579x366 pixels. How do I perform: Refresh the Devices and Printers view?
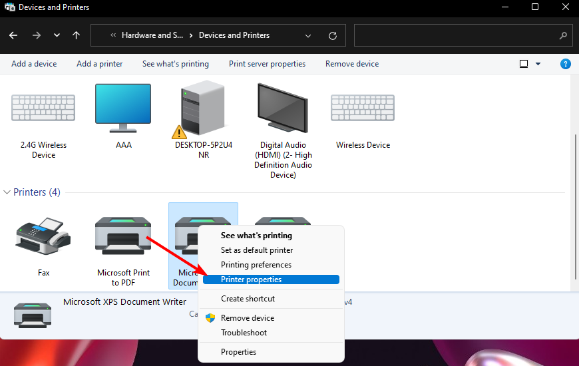[x=332, y=36]
